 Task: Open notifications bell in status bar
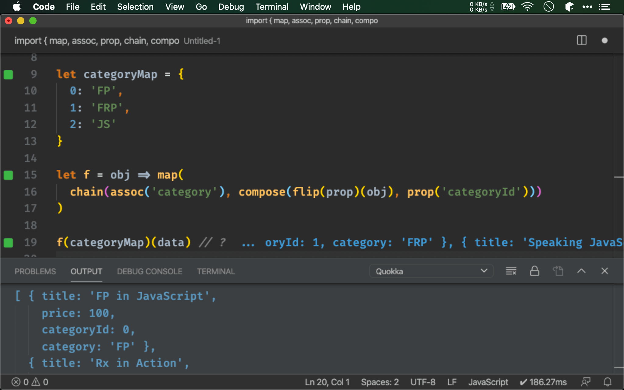click(608, 382)
